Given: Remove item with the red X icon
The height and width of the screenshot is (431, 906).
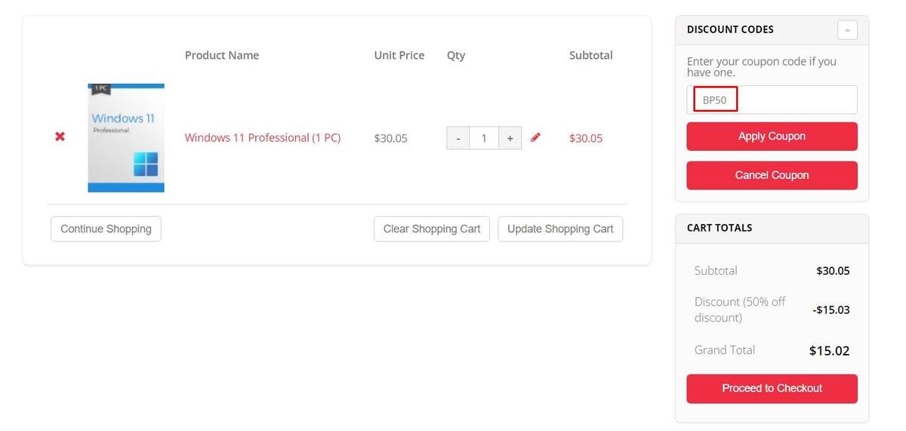Looking at the screenshot, I should click(x=60, y=137).
